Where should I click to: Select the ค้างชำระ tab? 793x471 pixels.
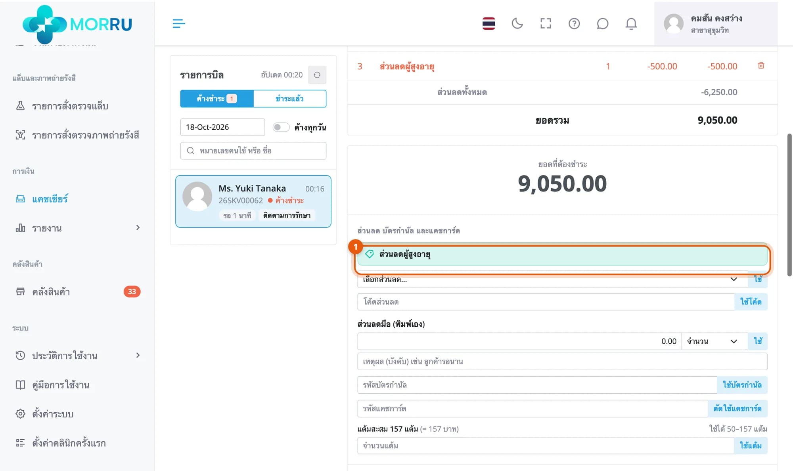coord(217,99)
